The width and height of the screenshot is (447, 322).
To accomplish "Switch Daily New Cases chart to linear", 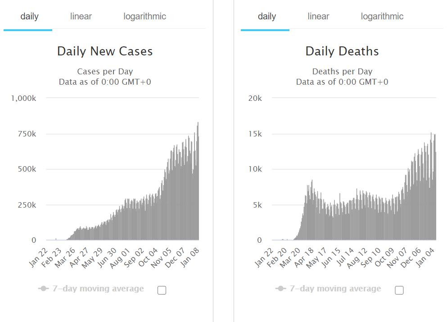I will (81, 16).
